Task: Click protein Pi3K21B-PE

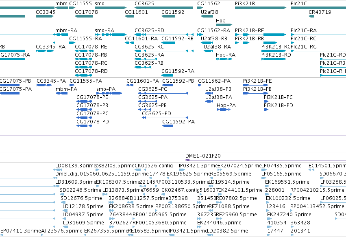Action: point(256,85)
